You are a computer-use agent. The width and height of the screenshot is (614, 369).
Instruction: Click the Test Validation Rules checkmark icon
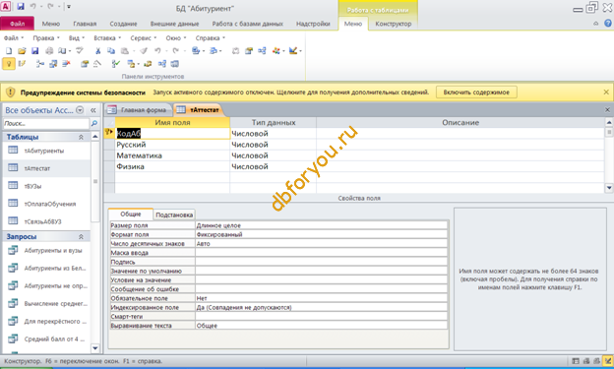(115, 64)
